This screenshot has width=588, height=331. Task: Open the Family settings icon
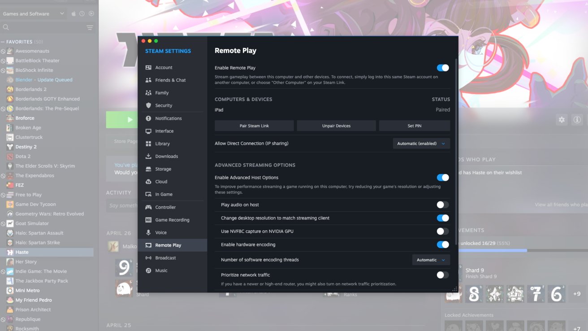[x=148, y=93]
